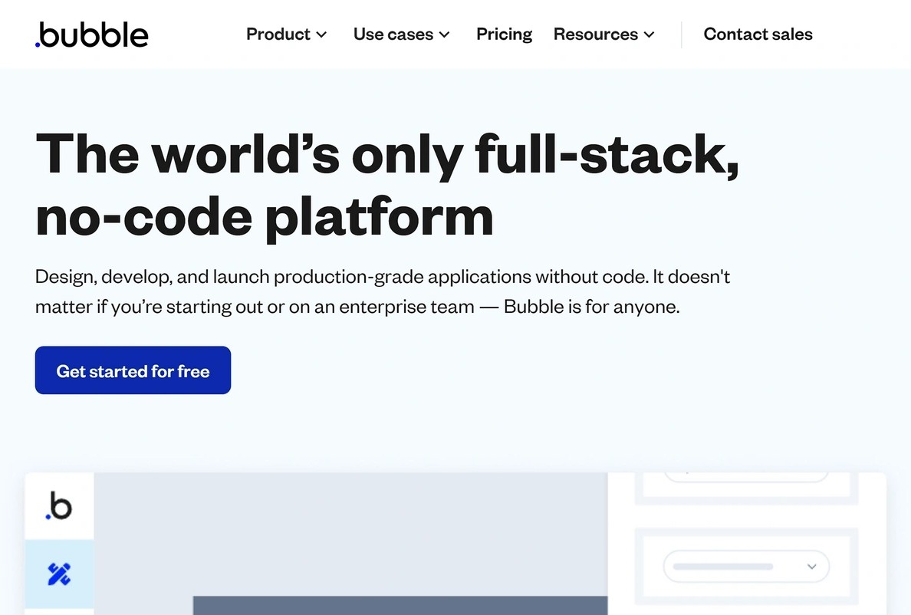Image resolution: width=911 pixels, height=615 pixels.
Task: Expand the Product menu
Action: tap(287, 35)
